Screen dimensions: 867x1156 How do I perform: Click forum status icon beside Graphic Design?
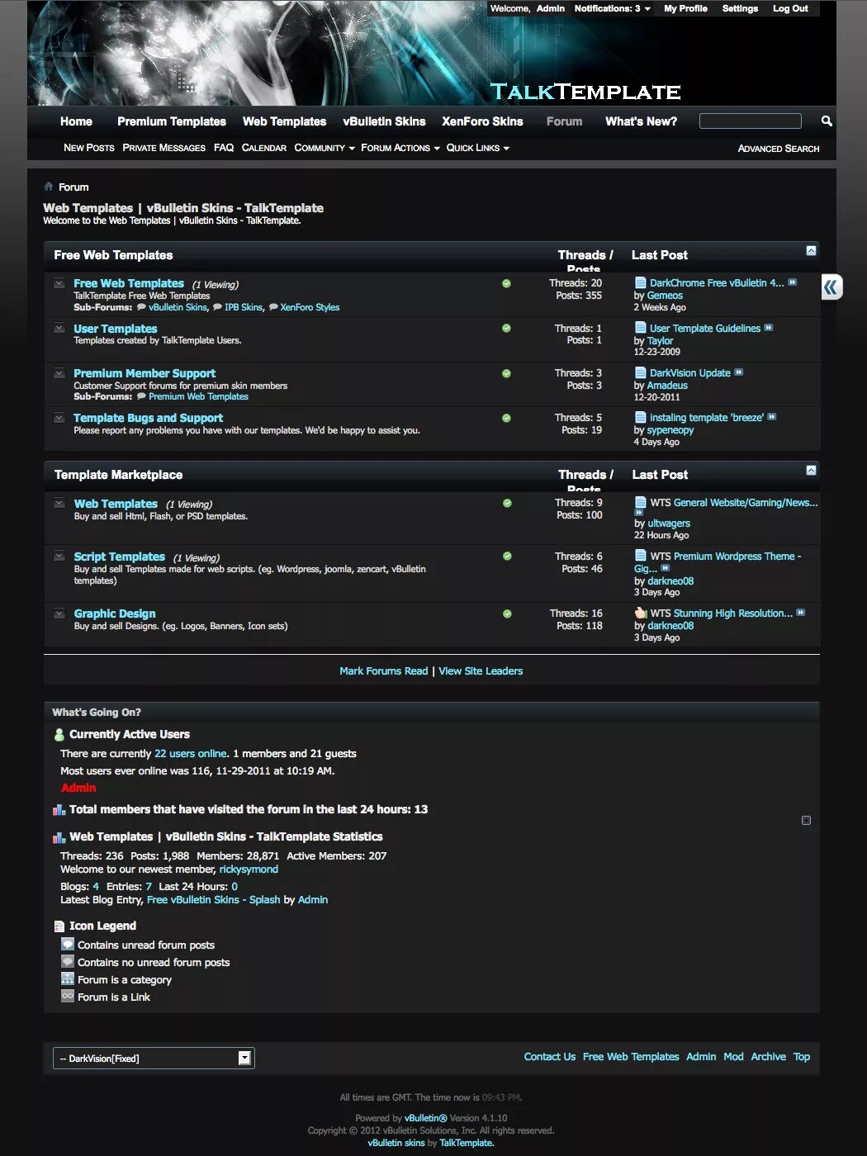(59, 614)
